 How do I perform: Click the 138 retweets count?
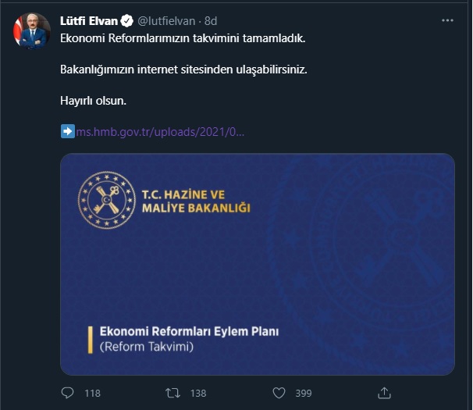pyautogui.click(x=198, y=394)
